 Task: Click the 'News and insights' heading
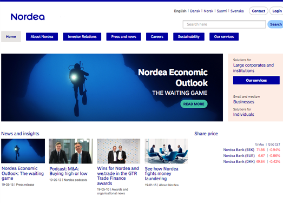click(x=20, y=134)
